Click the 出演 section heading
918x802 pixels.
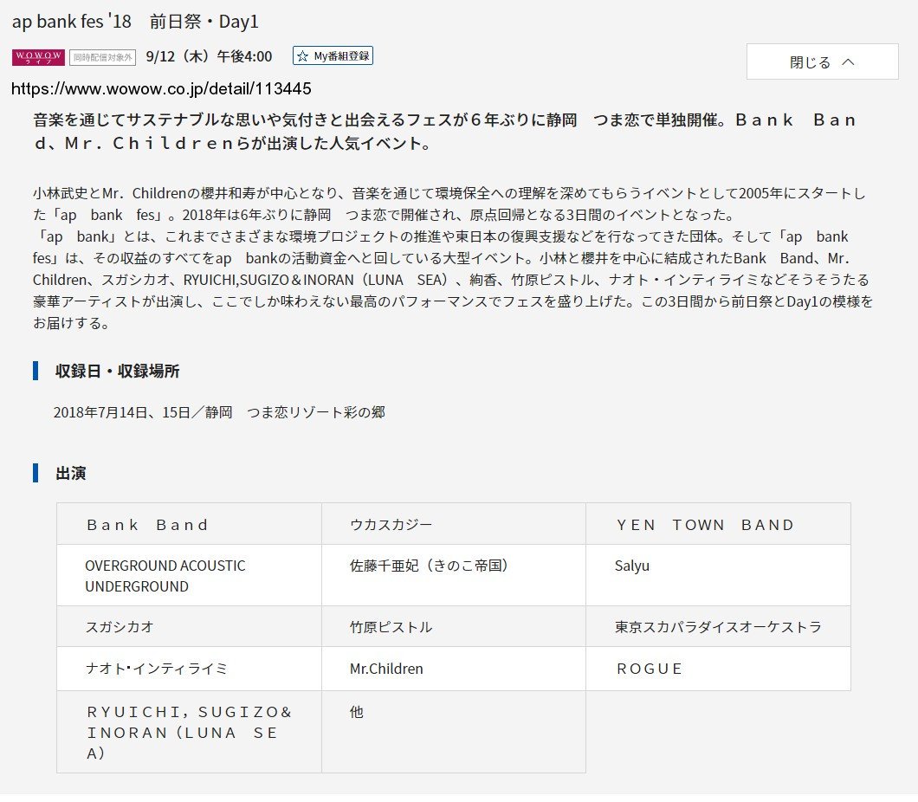[70, 473]
